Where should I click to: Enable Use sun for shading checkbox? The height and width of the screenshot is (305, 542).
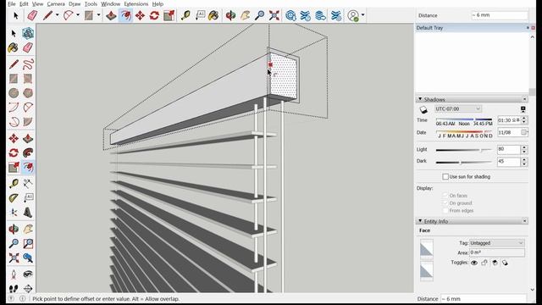click(x=445, y=177)
